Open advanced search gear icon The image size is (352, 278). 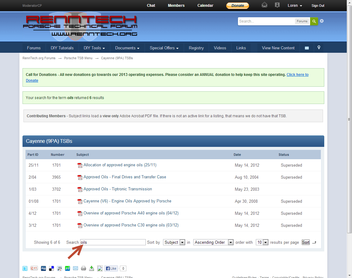pyautogui.click(x=322, y=21)
